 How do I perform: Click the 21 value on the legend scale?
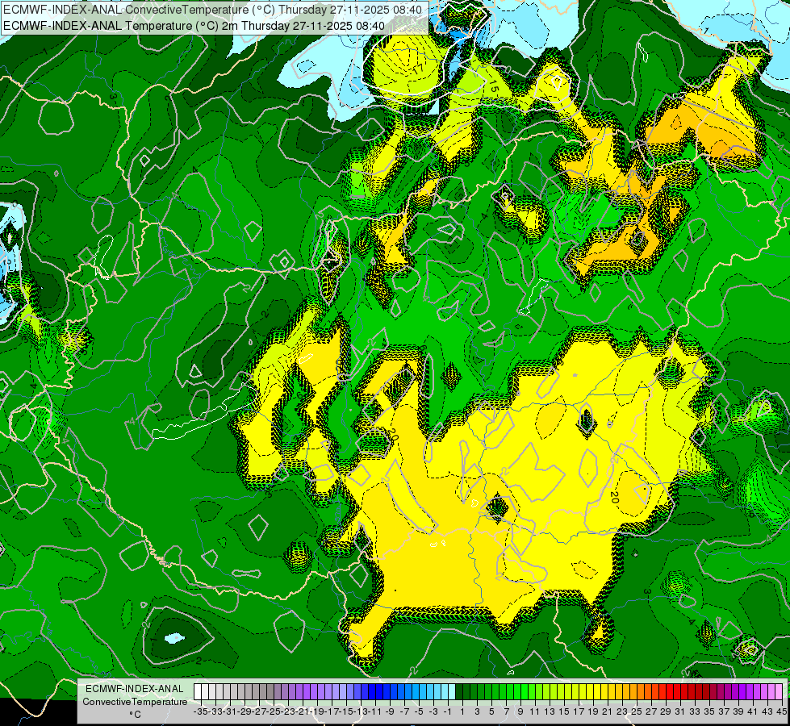pos(607,711)
